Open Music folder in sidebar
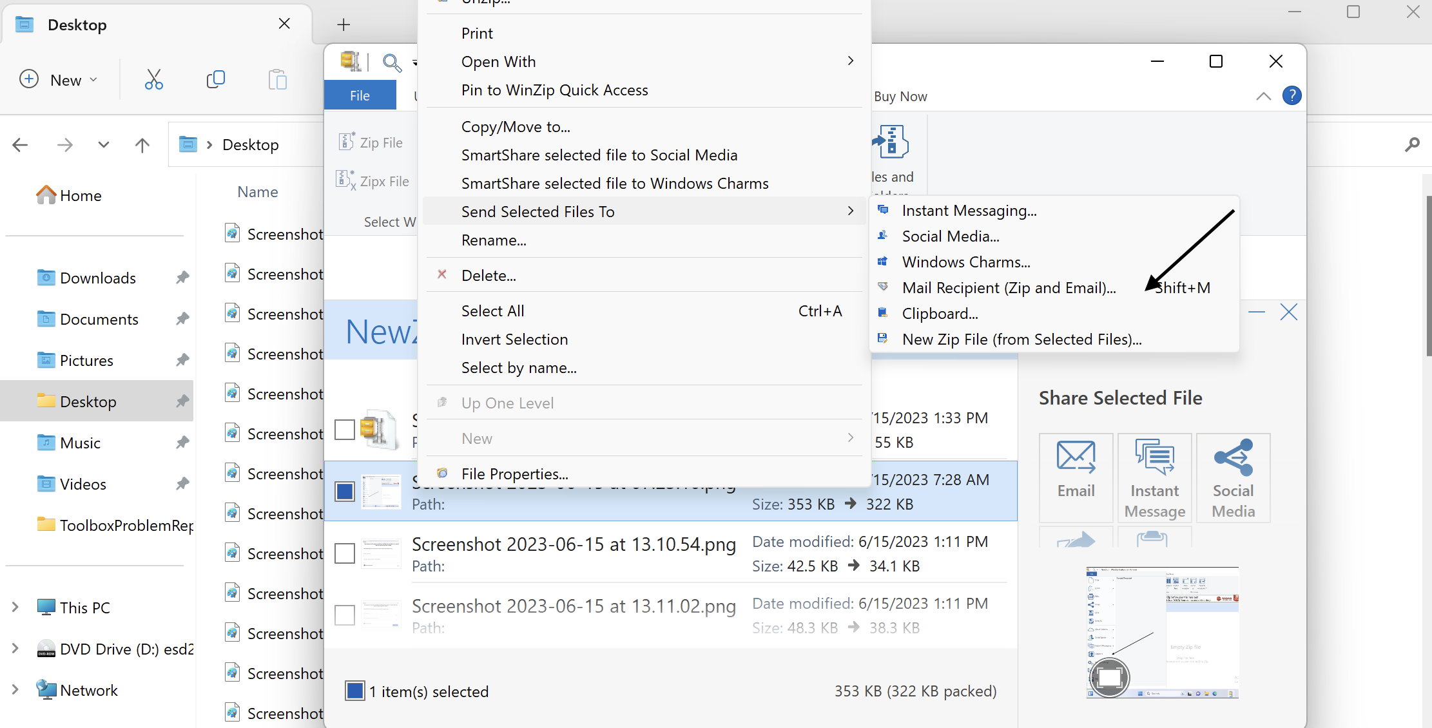This screenshot has height=728, width=1432. pos(80,443)
